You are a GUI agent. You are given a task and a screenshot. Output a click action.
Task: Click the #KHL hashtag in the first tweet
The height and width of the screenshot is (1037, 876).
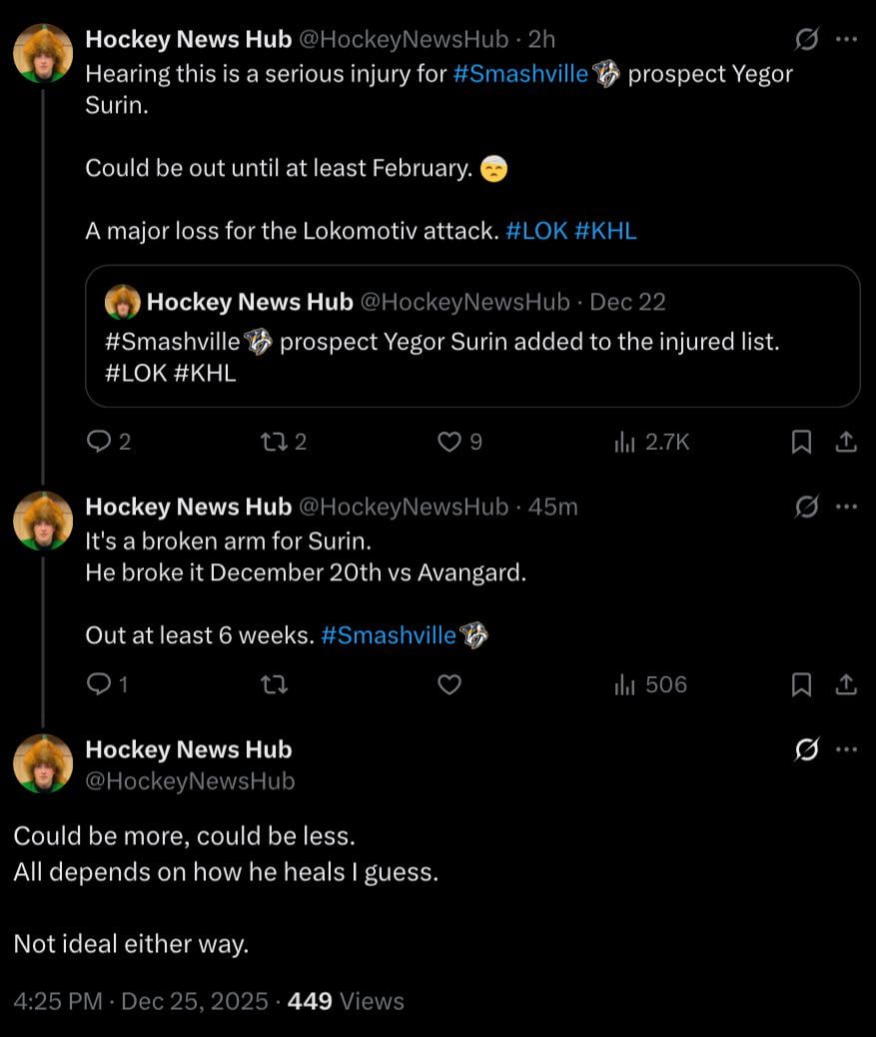click(x=605, y=231)
